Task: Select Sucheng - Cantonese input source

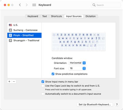Action: [24, 30]
